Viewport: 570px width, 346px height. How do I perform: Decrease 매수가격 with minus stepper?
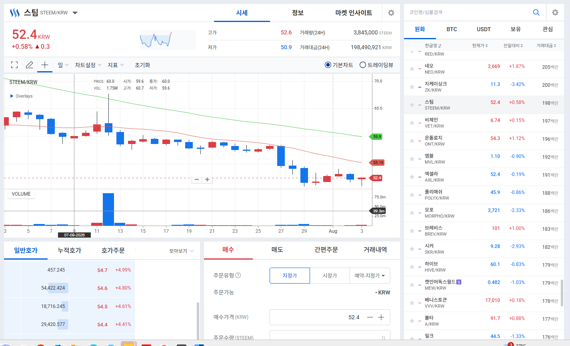370,317
